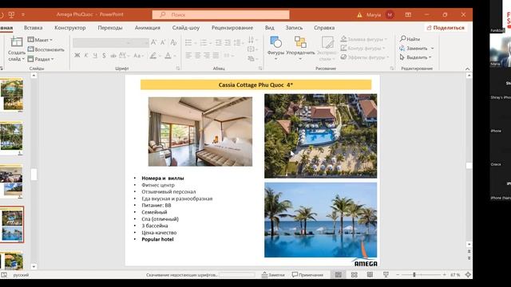Open the Фигуры shapes gallery
The width and height of the screenshot is (511, 287).
[x=275, y=48]
